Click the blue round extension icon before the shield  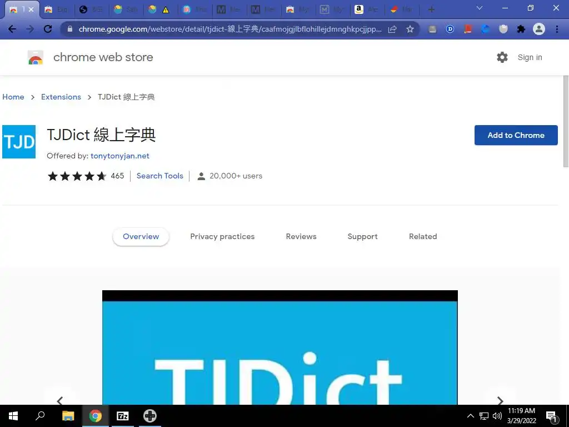click(486, 29)
